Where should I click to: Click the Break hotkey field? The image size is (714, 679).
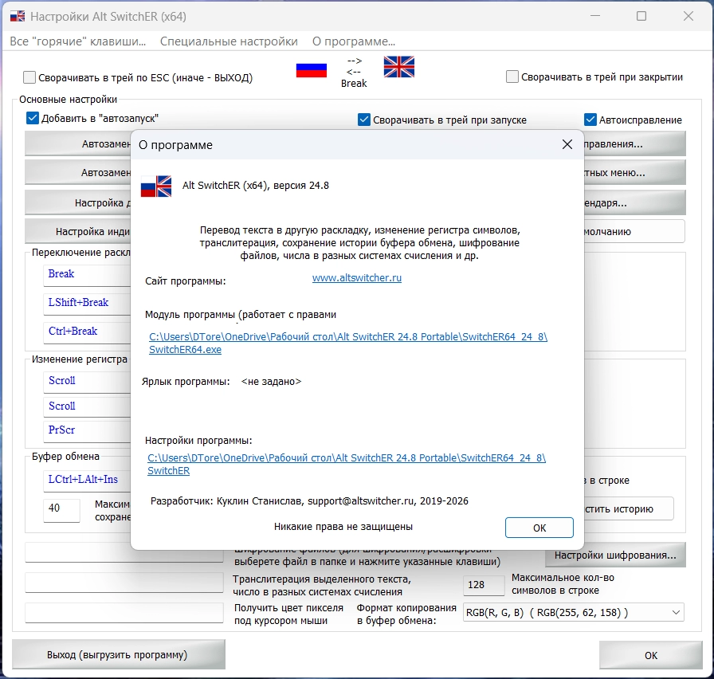coord(87,275)
